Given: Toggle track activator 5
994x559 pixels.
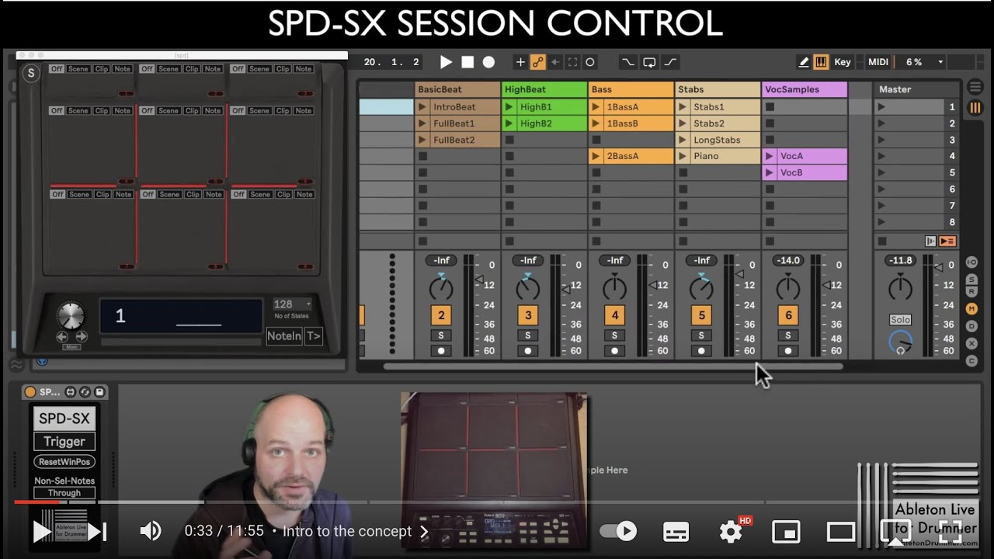Looking at the screenshot, I should [x=701, y=315].
